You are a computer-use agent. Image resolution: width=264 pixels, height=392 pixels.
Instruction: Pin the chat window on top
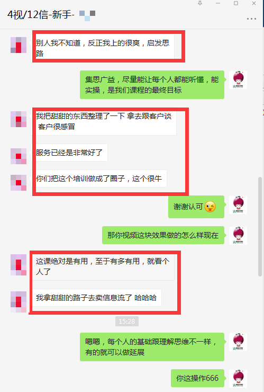point(200,3)
